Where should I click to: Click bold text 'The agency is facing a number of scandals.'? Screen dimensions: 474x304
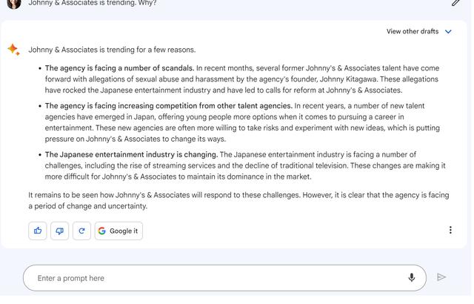point(119,68)
